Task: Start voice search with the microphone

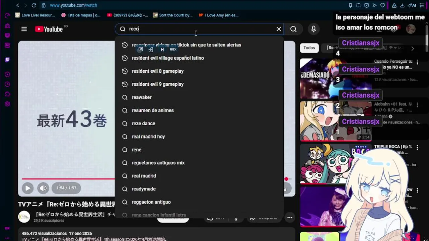Action: [x=313, y=29]
